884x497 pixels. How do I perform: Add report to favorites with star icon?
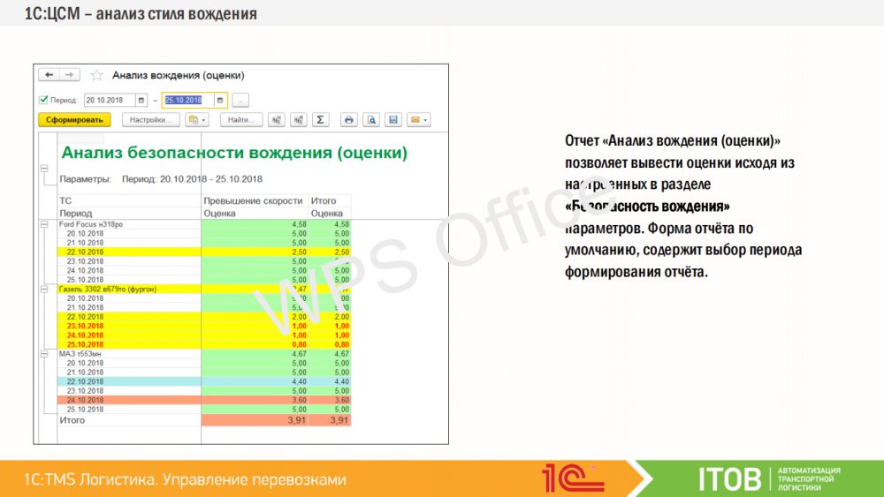pos(96,76)
